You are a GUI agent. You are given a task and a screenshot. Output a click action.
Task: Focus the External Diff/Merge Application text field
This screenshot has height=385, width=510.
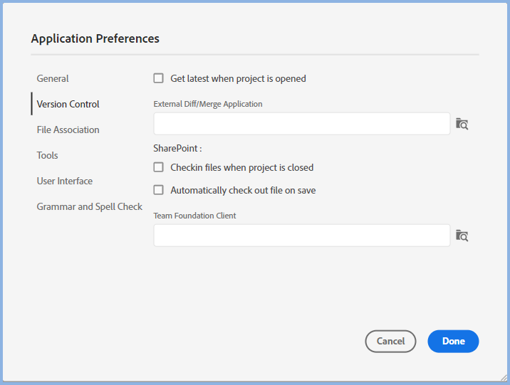pyautogui.click(x=301, y=124)
